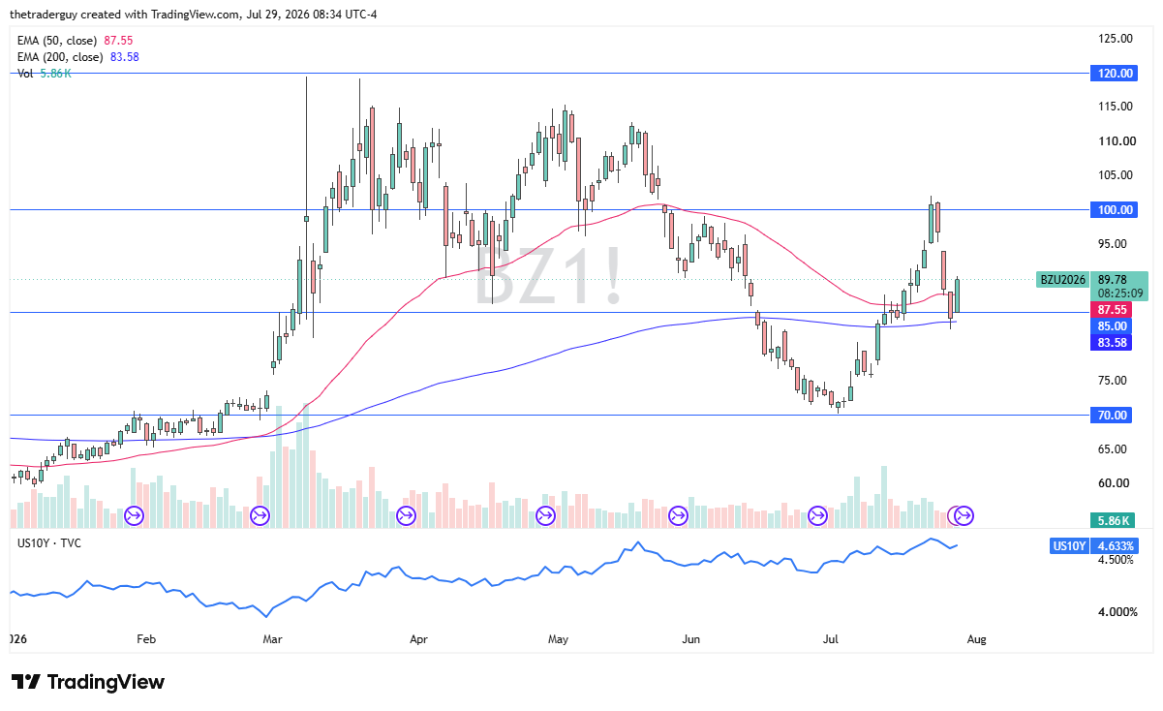Click the 85.00 horizontal line price label
The height and width of the screenshot is (711, 1163).
click(x=1113, y=326)
